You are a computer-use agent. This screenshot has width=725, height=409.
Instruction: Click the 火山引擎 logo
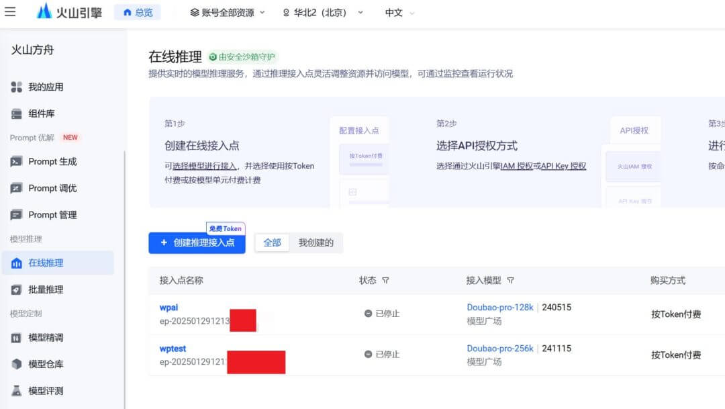tap(69, 11)
